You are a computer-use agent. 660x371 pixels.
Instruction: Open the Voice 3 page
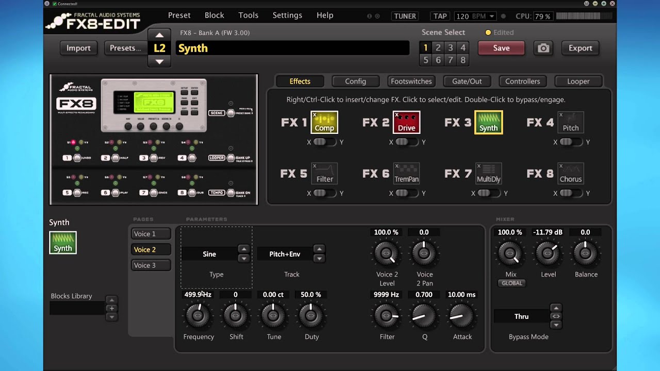[151, 265]
